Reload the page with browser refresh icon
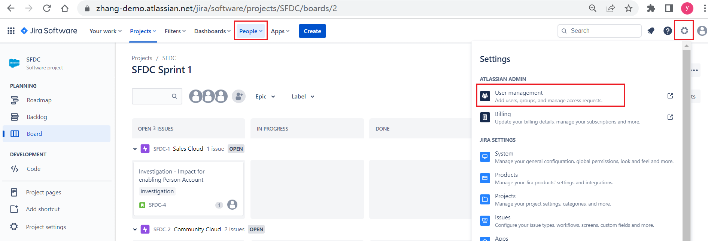The image size is (708, 241). tap(47, 8)
